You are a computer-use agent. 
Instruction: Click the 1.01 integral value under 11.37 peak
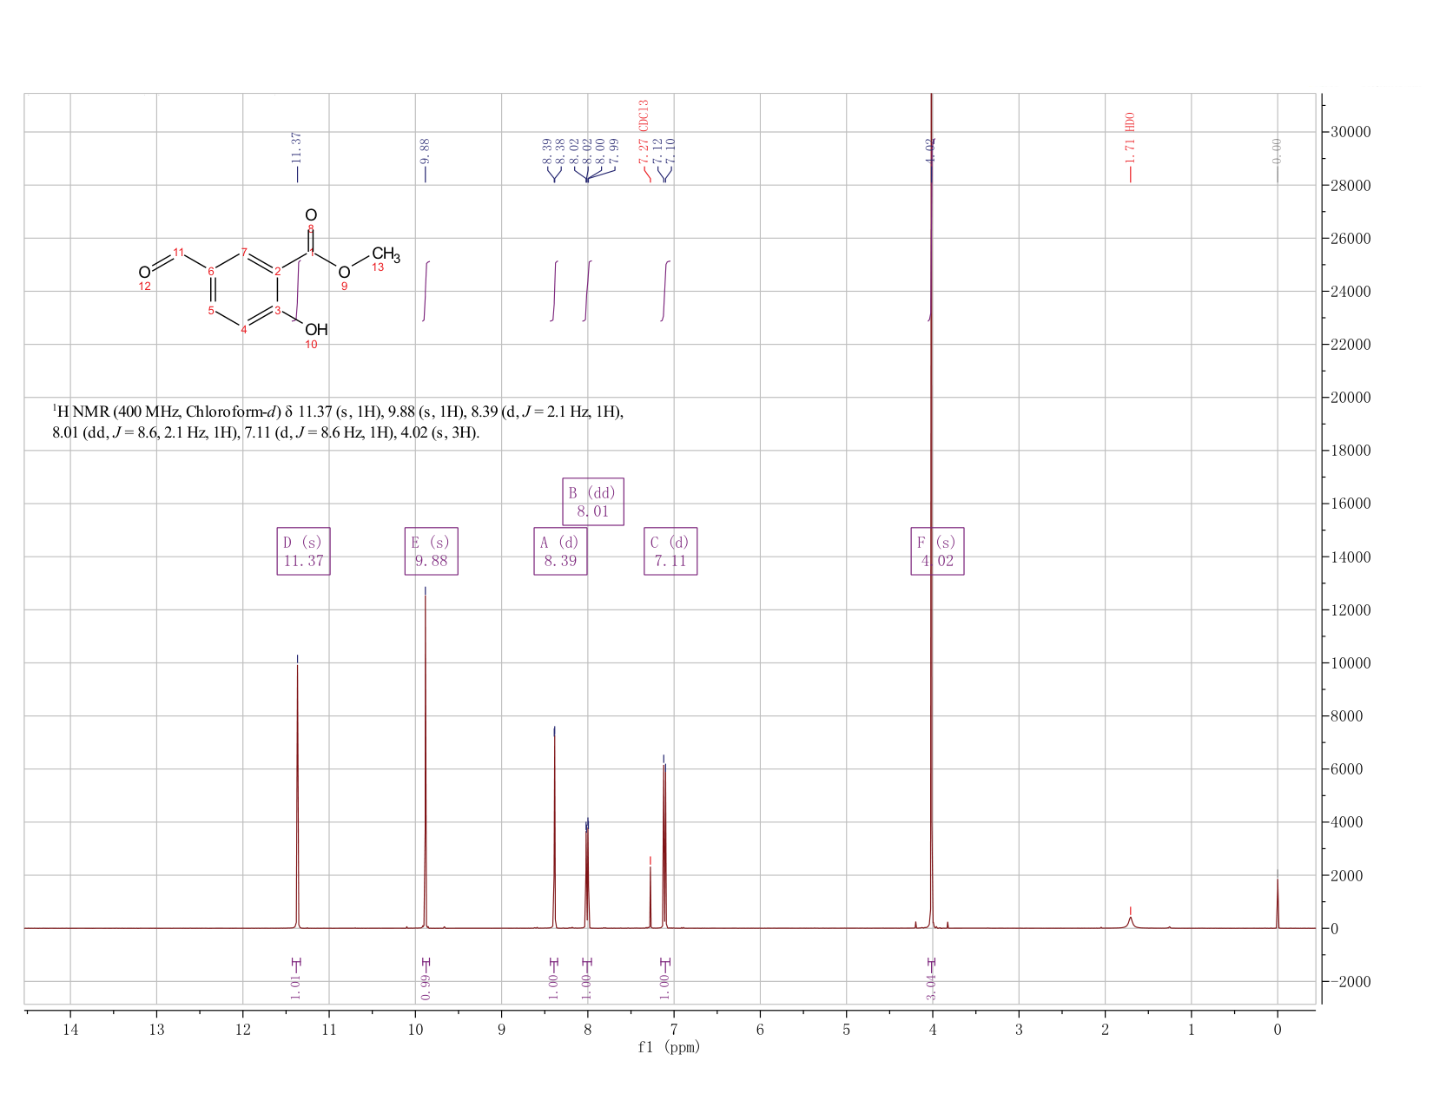(x=296, y=987)
